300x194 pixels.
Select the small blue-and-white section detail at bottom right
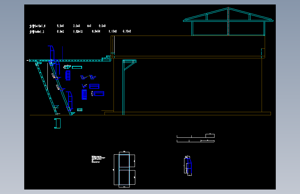click(x=188, y=166)
